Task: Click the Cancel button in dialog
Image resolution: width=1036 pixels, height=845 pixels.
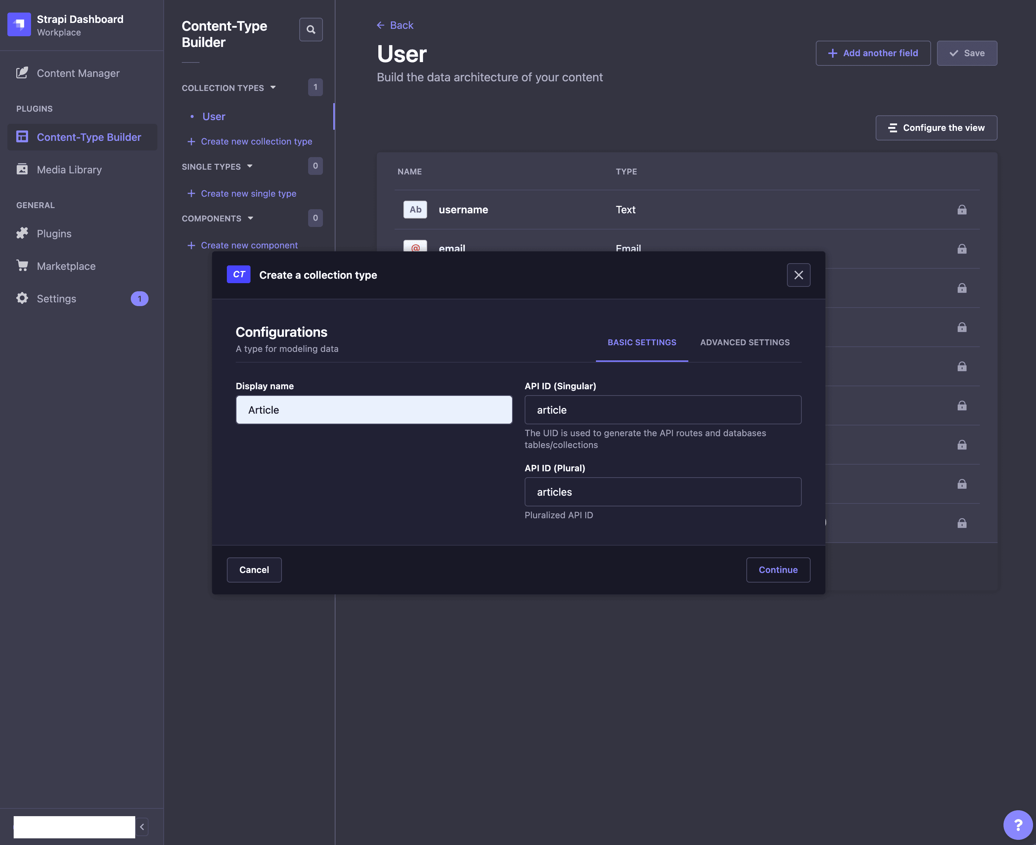Action: pyautogui.click(x=253, y=570)
